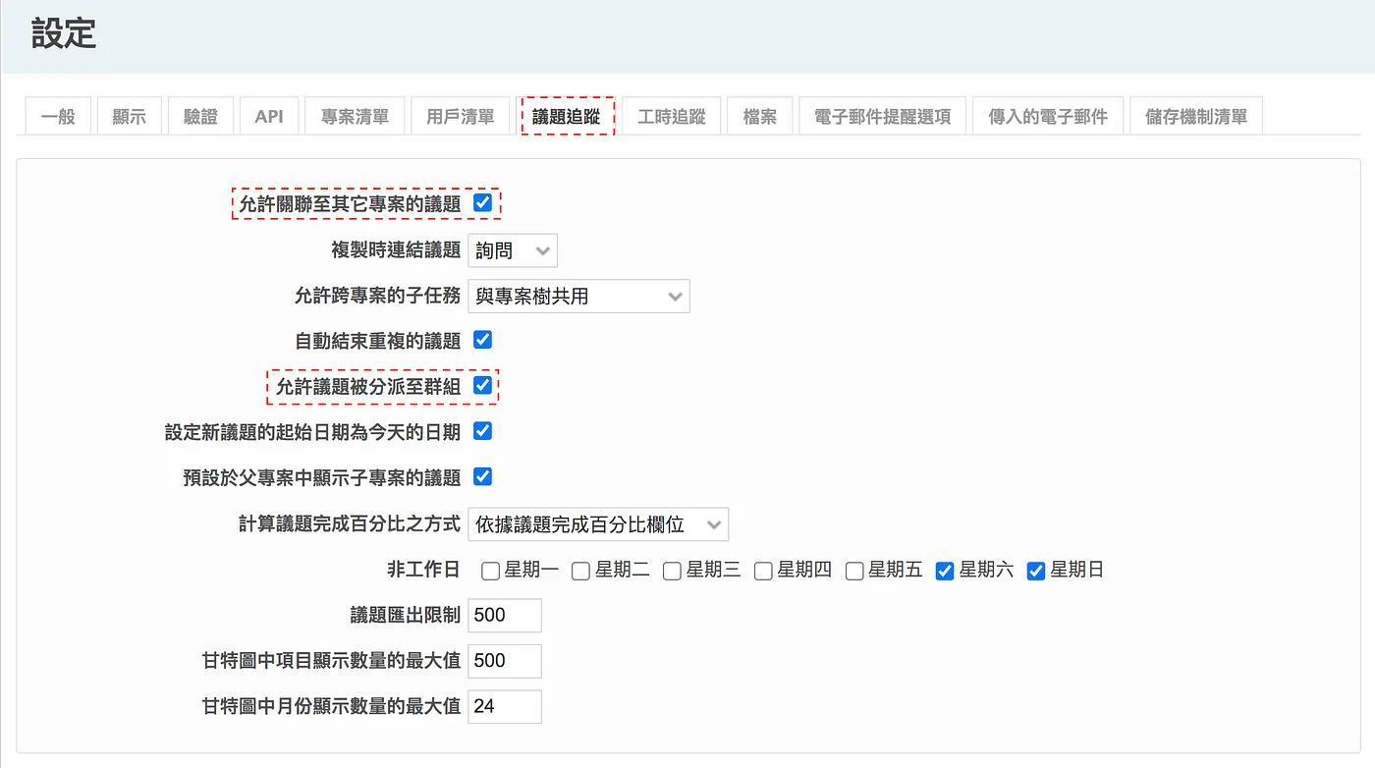Check 星期一 as non-working day
The width and height of the screenshot is (1375, 768).
click(490, 571)
